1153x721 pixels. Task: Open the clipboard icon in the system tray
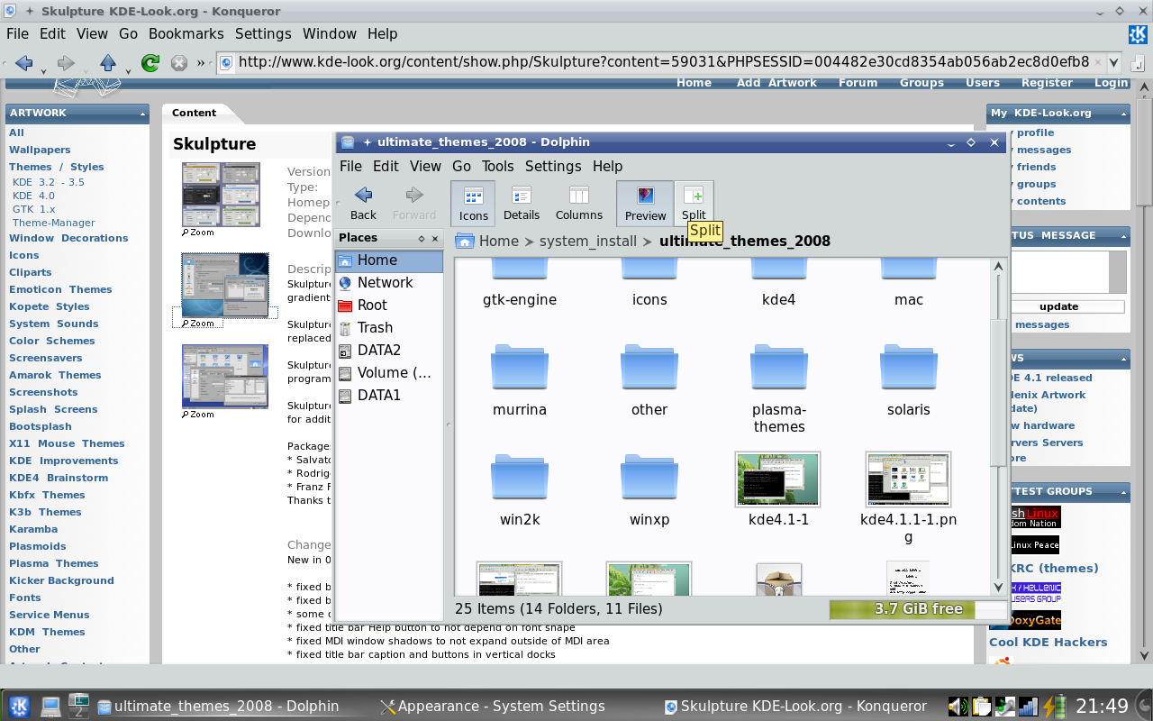click(x=981, y=706)
